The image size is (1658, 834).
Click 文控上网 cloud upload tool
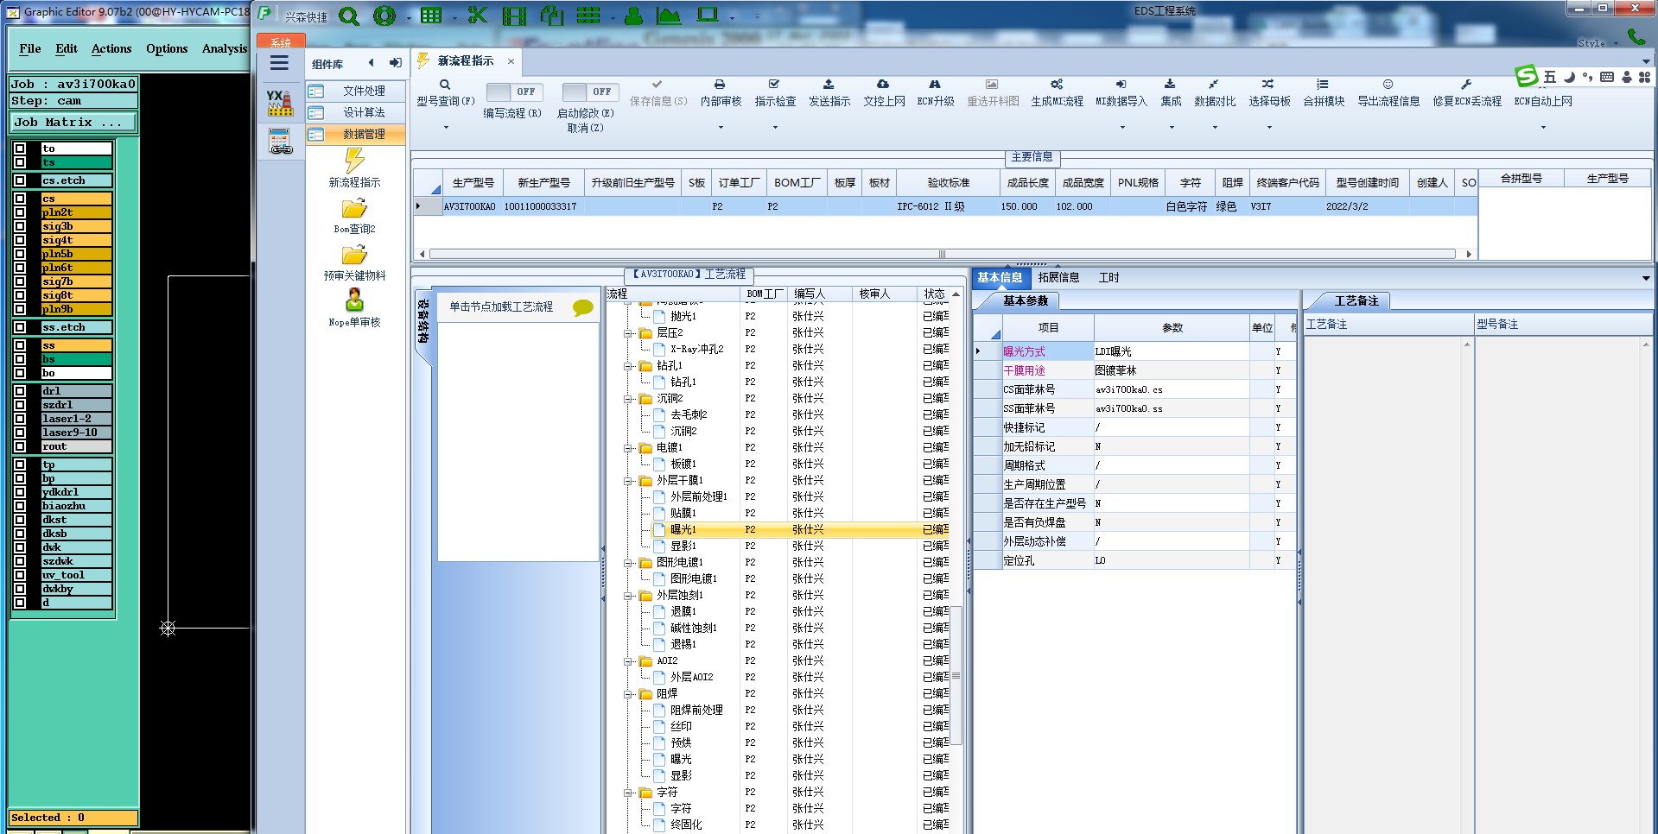[x=883, y=93]
